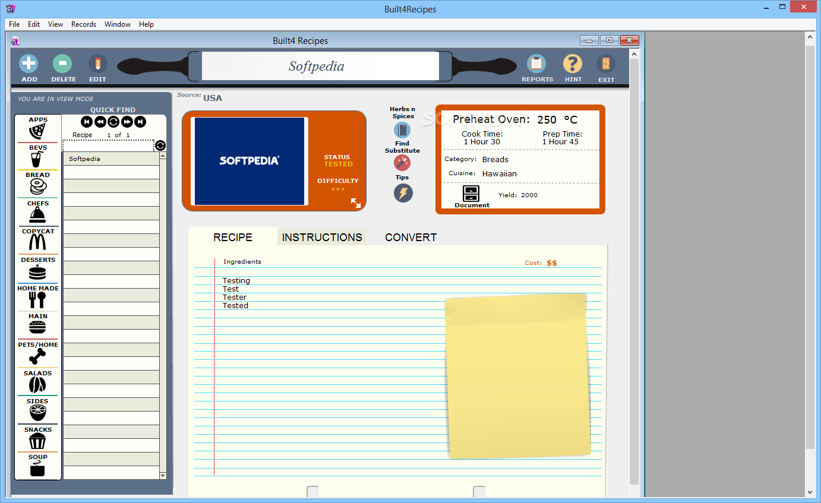Select the BEVS drink category

click(38, 159)
